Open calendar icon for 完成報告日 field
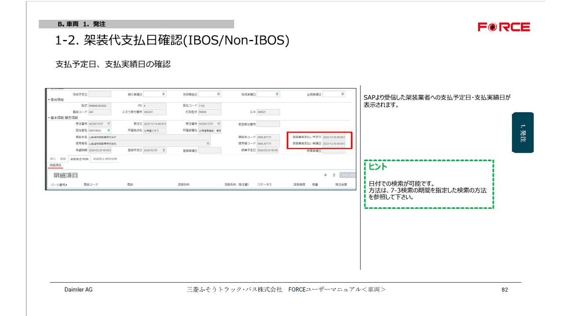The image size is (563, 316). coord(219,94)
